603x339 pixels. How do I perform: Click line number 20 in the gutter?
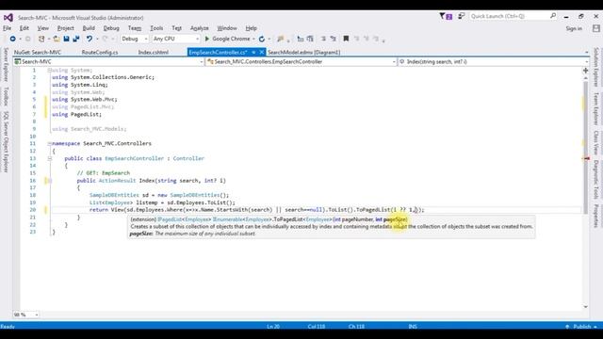click(x=32, y=210)
